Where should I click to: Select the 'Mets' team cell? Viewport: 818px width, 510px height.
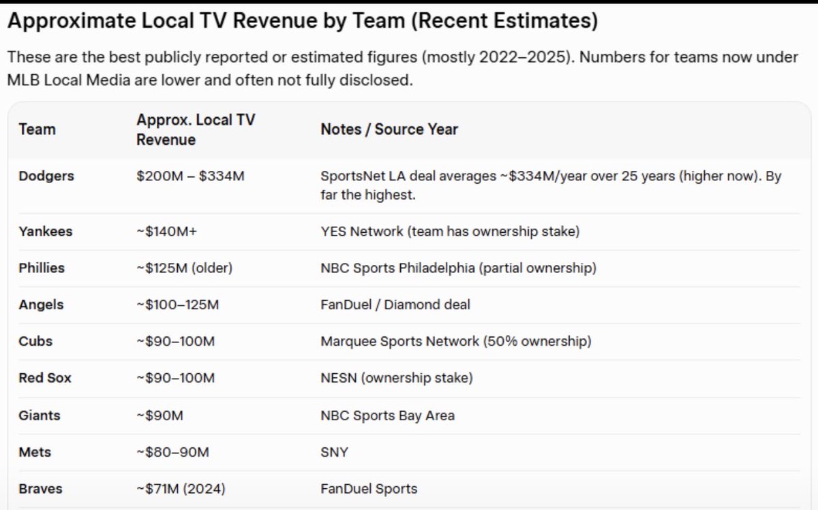(35, 452)
